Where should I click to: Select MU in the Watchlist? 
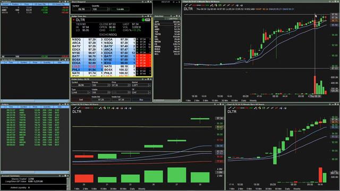(167, 27)
